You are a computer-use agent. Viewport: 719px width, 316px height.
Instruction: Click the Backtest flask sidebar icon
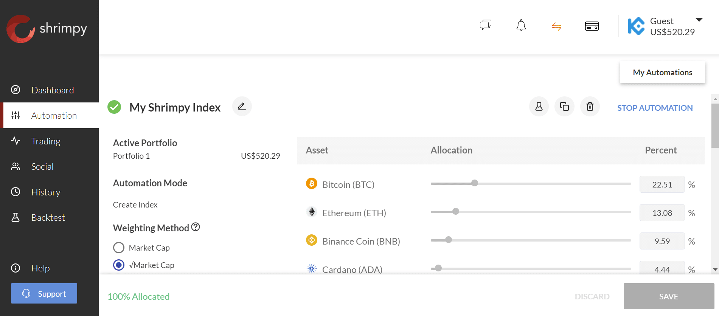tap(16, 217)
